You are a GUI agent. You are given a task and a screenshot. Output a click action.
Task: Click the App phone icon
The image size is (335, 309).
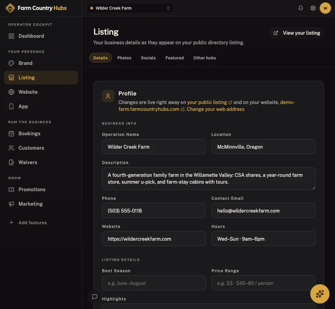11,106
